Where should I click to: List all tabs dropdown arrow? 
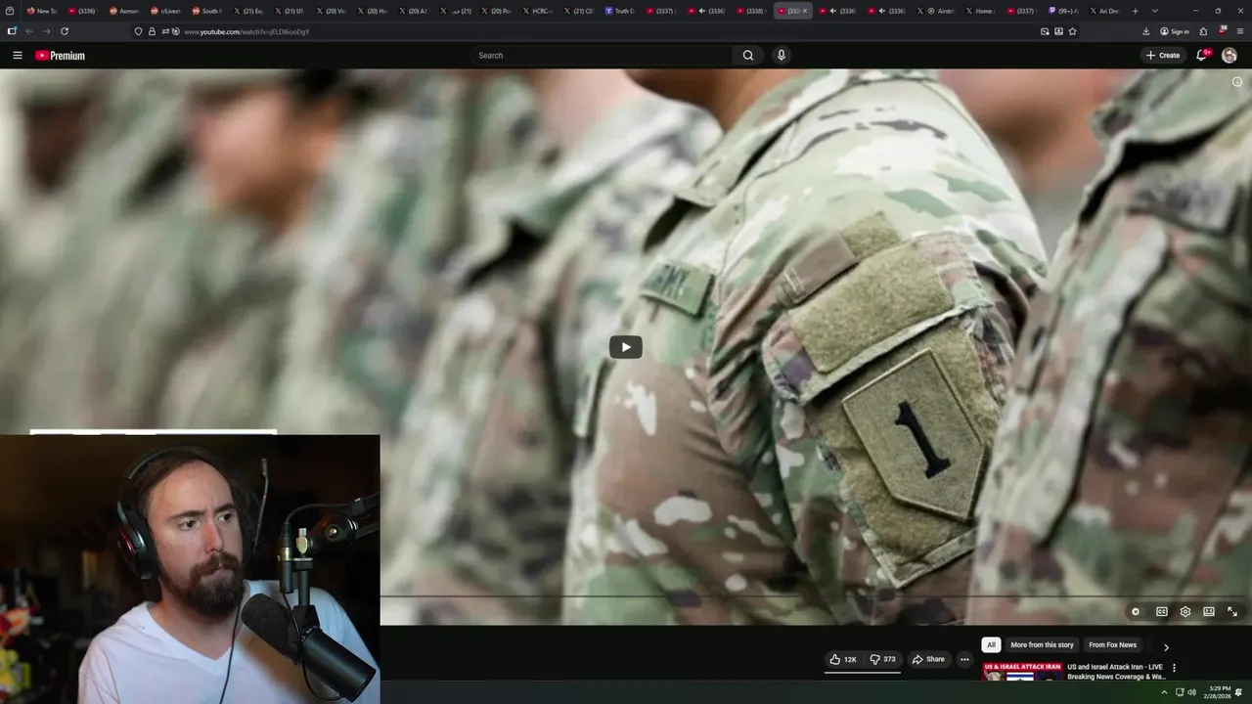pyautogui.click(x=1155, y=11)
